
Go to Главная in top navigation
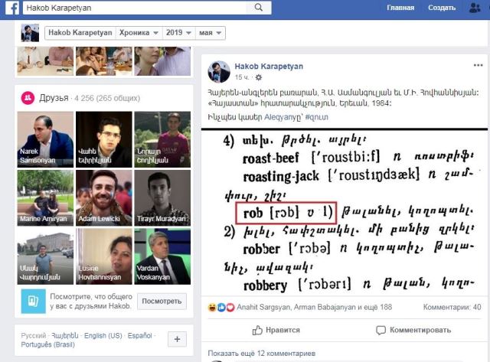pos(400,8)
